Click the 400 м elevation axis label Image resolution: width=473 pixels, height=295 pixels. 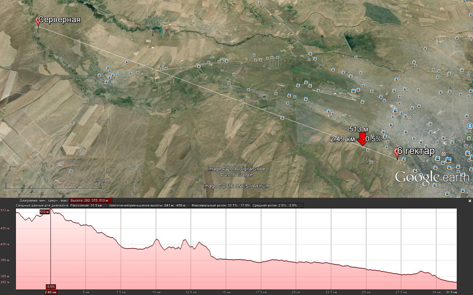[x=5, y=244]
